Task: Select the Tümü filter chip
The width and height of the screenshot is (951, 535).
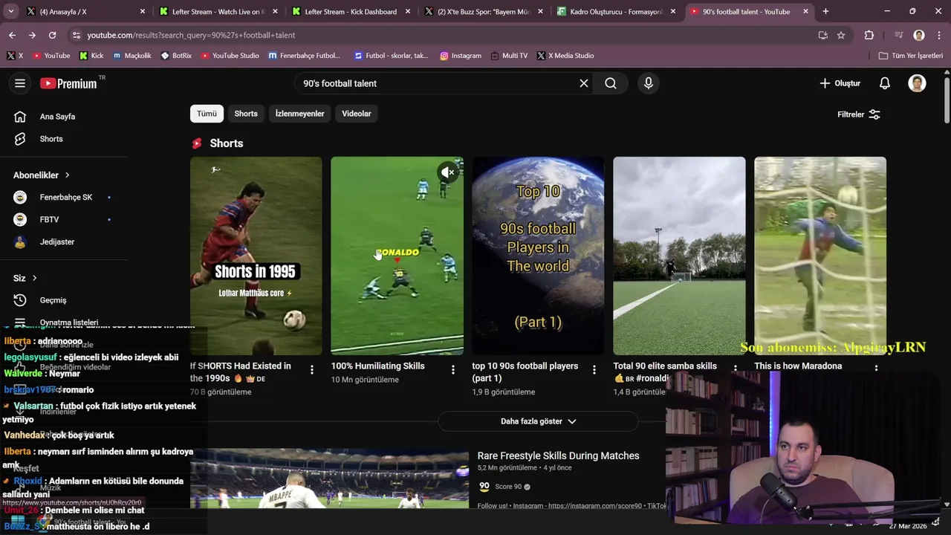Action: coord(207,114)
